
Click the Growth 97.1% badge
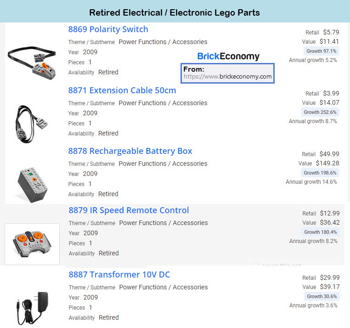click(x=321, y=51)
